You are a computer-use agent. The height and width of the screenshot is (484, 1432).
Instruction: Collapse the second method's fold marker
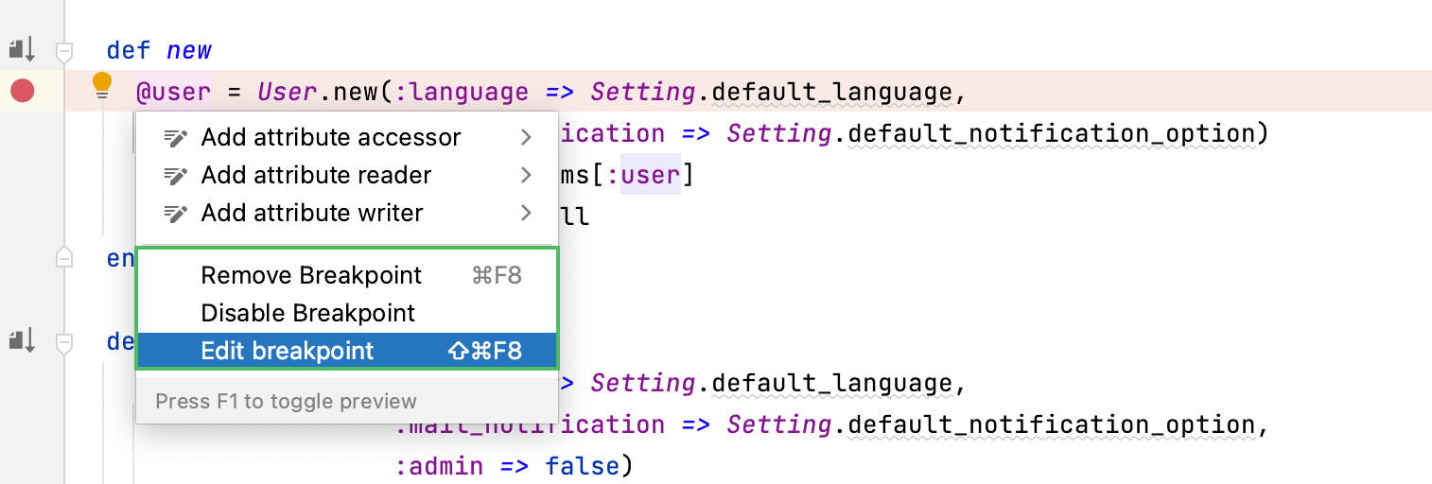tap(64, 342)
